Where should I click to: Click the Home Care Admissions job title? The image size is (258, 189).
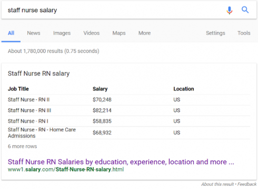42,133
